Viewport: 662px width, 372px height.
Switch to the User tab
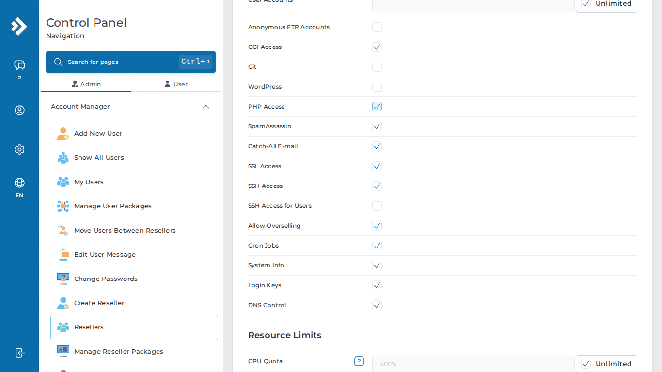coord(176,84)
